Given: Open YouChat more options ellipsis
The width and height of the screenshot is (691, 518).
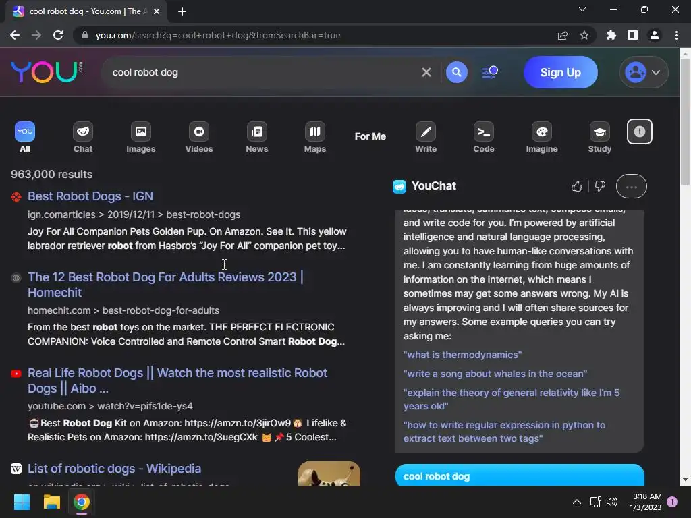Looking at the screenshot, I should (632, 186).
